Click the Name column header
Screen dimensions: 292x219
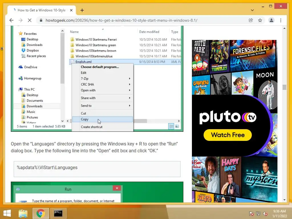(74, 32)
